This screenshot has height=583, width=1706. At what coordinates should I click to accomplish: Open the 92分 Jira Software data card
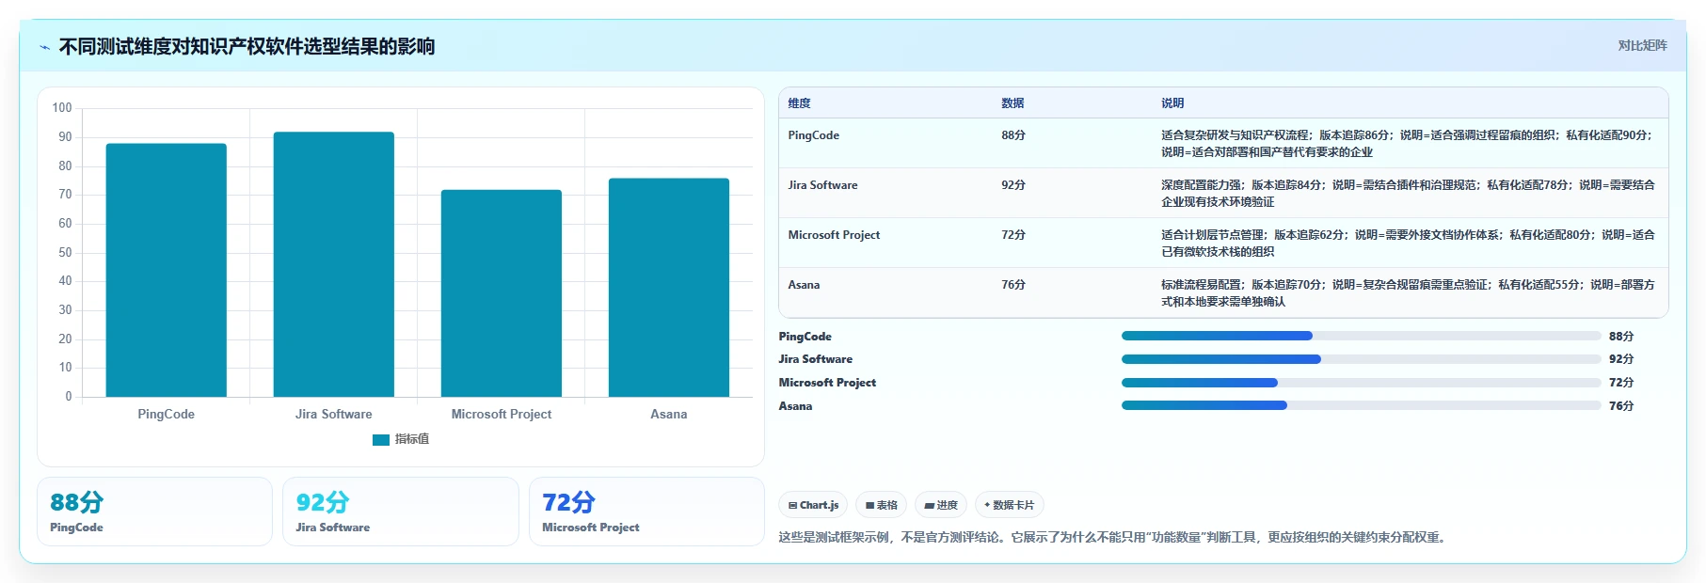click(401, 512)
